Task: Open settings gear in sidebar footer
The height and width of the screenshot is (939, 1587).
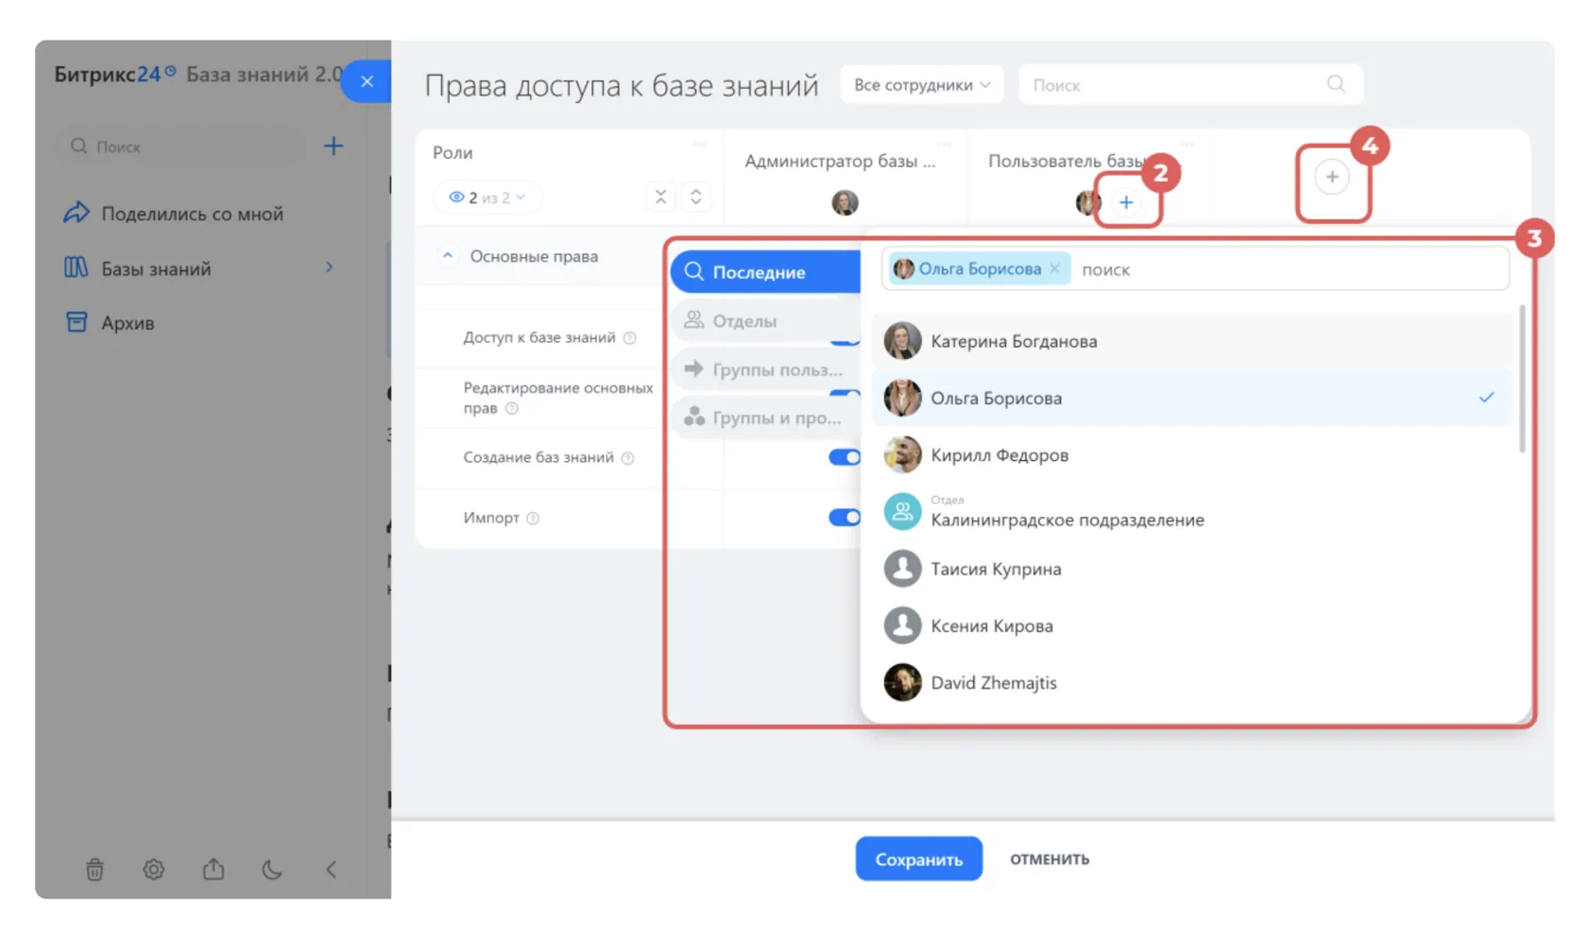Action: point(154,869)
